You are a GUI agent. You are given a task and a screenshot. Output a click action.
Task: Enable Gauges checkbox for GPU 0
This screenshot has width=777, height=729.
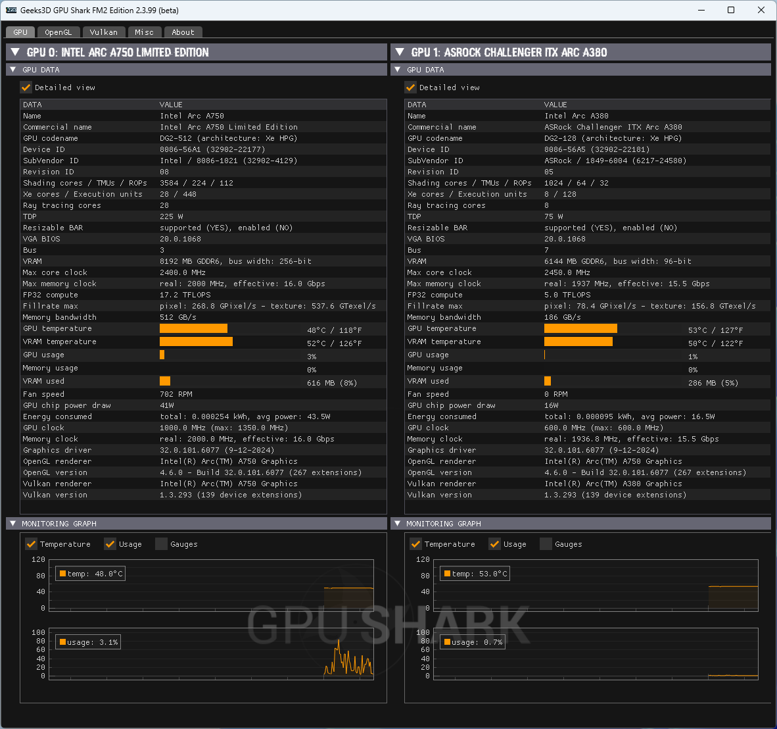click(x=162, y=544)
